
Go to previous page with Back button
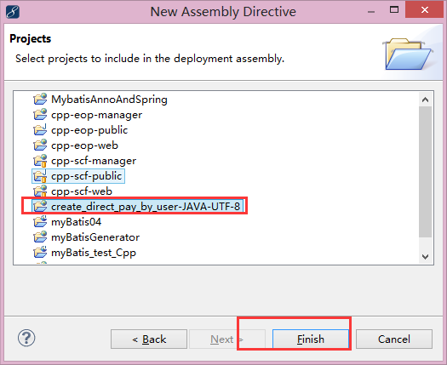click(149, 339)
